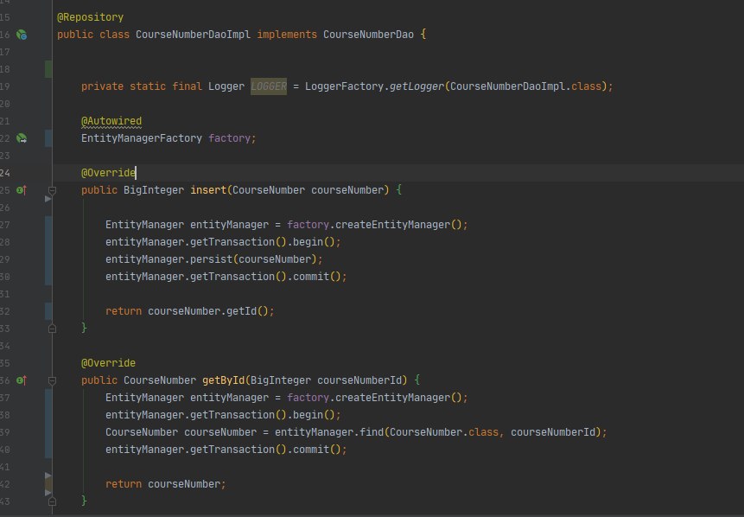The height and width of the screenshot is (517, 744).
Task: Click the implements-method gutter icon beside getById method
Action: tap(22, 380)
